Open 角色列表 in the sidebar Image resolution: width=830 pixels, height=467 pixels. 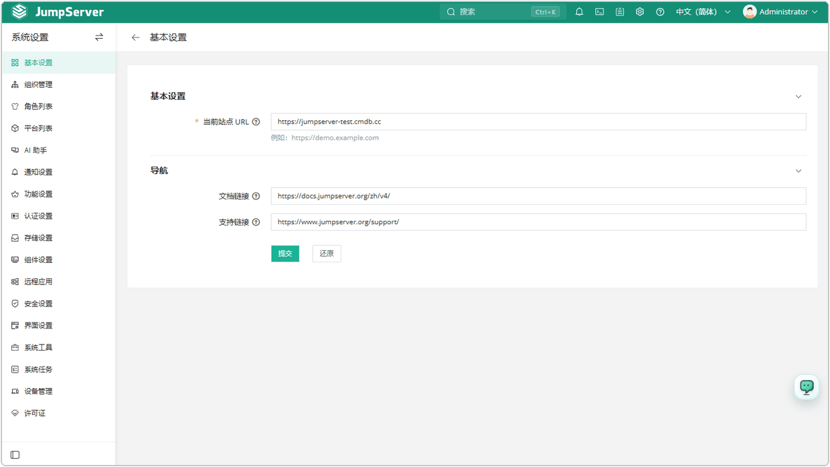click(x=58, y=106)
